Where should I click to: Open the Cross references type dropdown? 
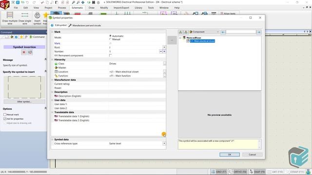coord(164,143)
